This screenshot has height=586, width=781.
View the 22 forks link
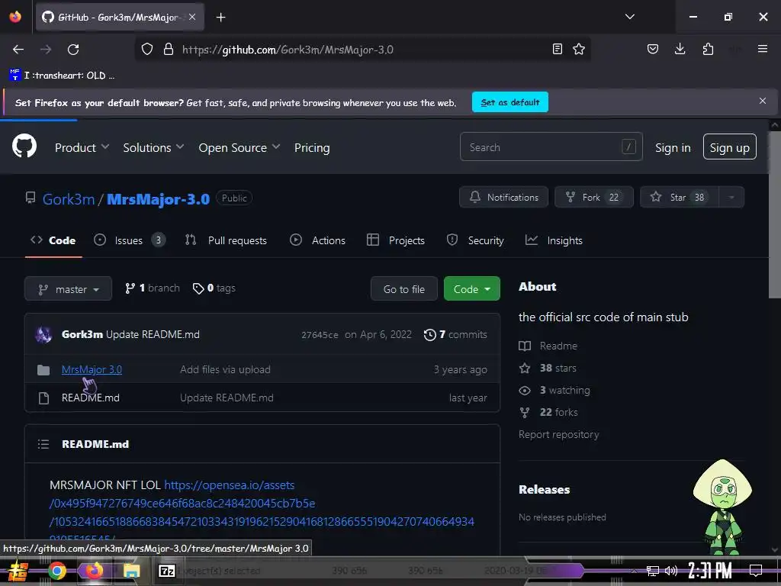click(x=548, y=412)
